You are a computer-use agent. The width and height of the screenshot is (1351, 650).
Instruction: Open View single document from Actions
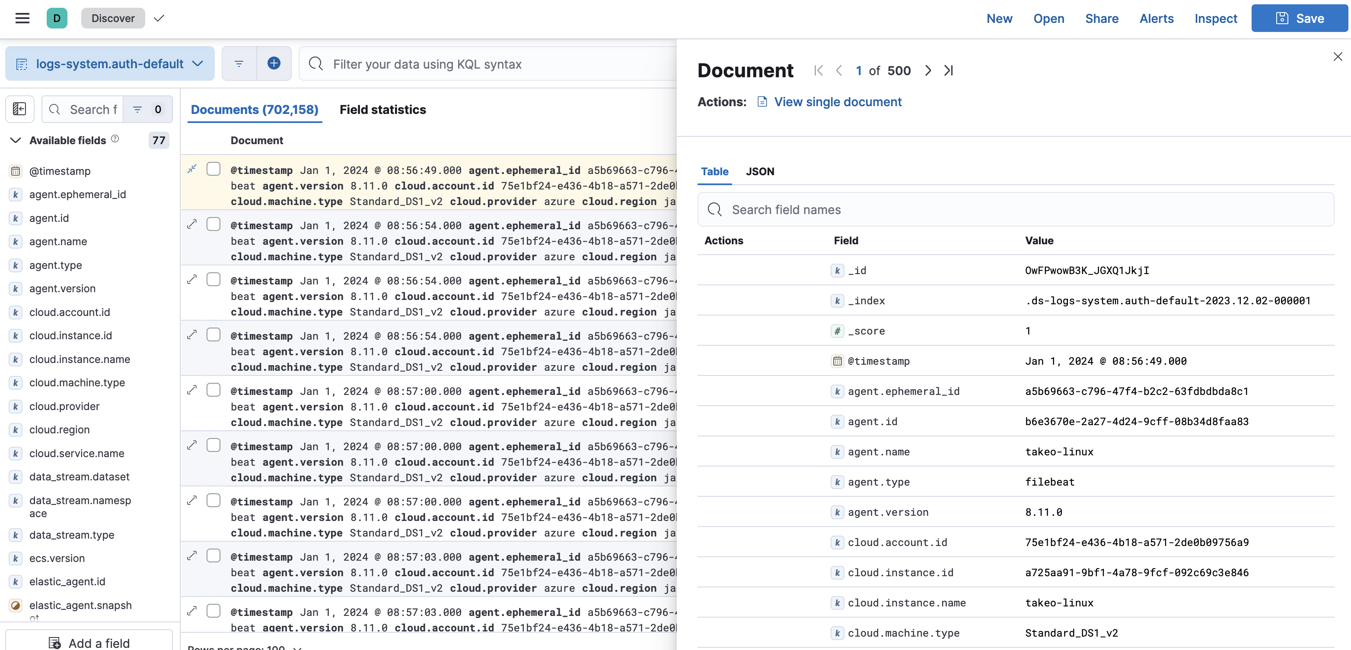point(837,101)
